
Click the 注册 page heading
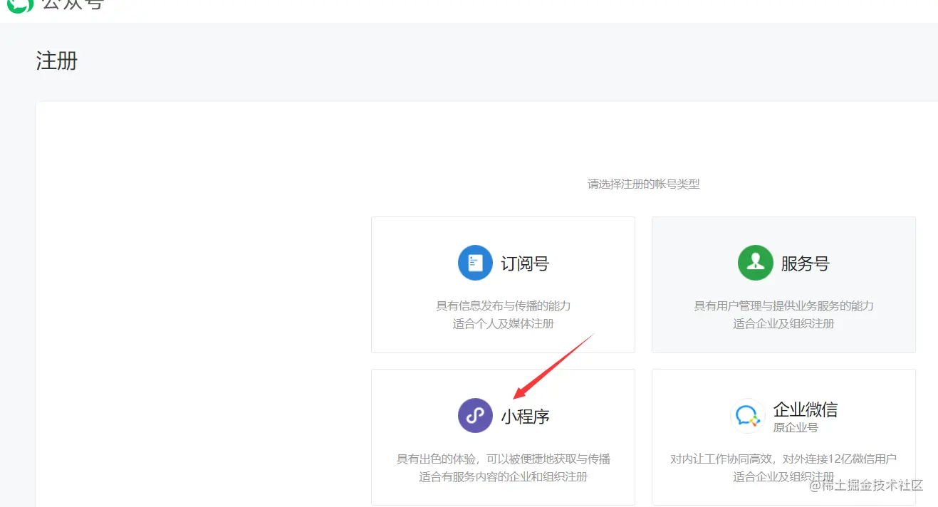tap(56, 61)
